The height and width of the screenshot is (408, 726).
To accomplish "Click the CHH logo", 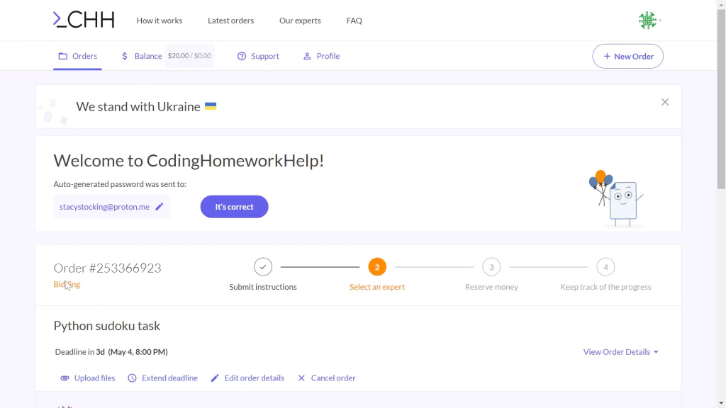I will point(84,20).
